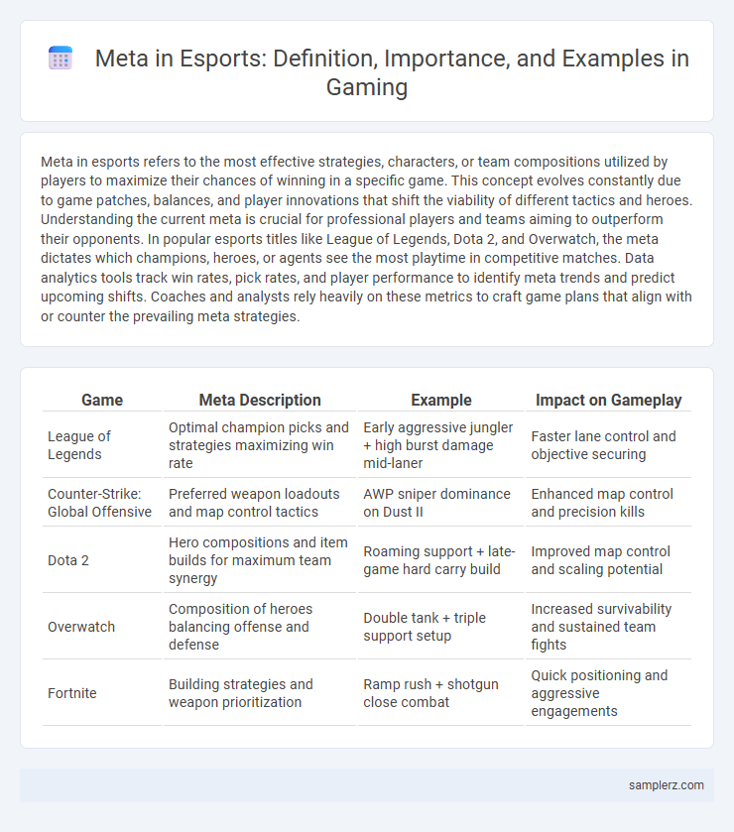Click the intro paragraph about meta in esports
Image resolution: width=734 pixels, height=832 pixels.
pos(367,239)
